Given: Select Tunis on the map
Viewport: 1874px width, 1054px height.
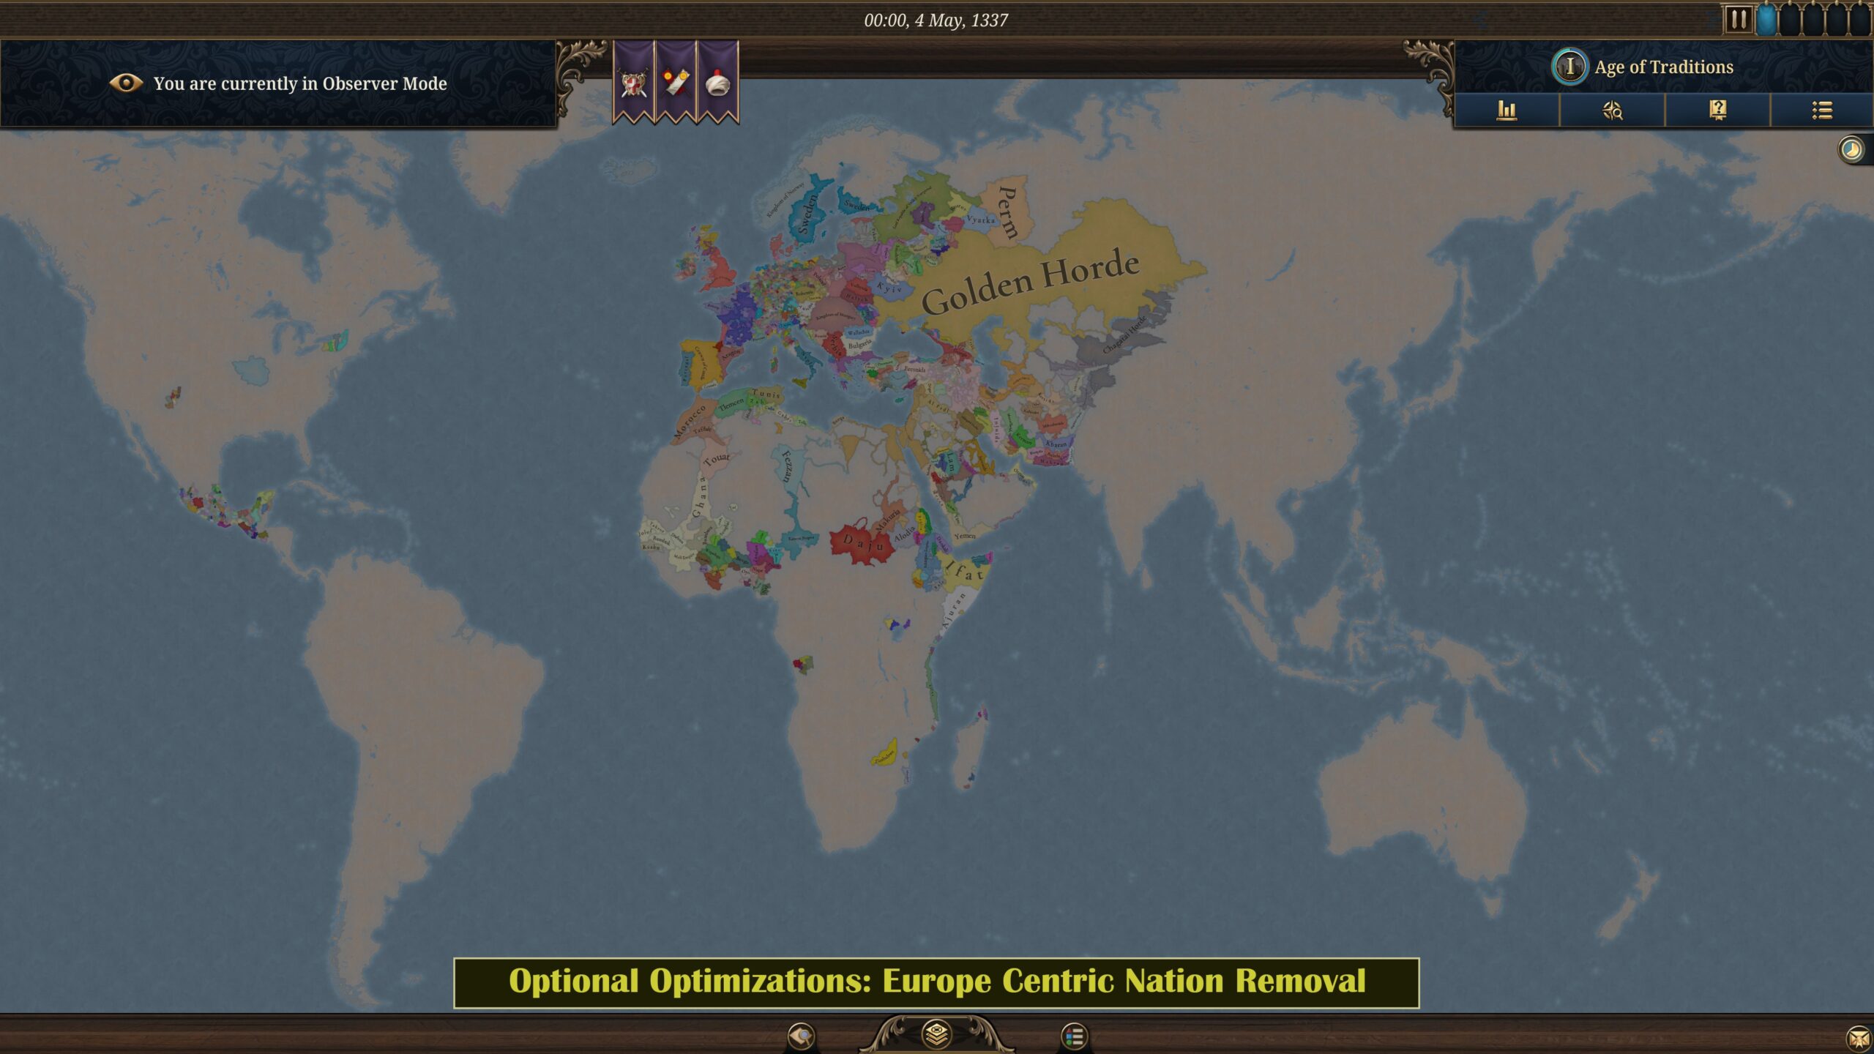Looking at the screenshot, I should 766,394.
